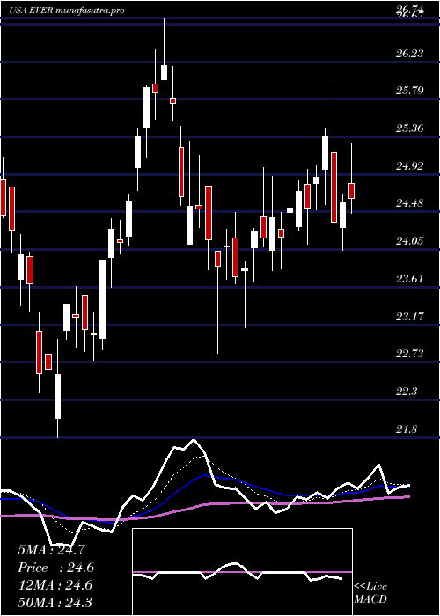This screenshot has height=616, width=440.
Task: Click the 'USA EVER munafasutra.pro' chart title
Action: pyautogui.click(x=67, y=11)
